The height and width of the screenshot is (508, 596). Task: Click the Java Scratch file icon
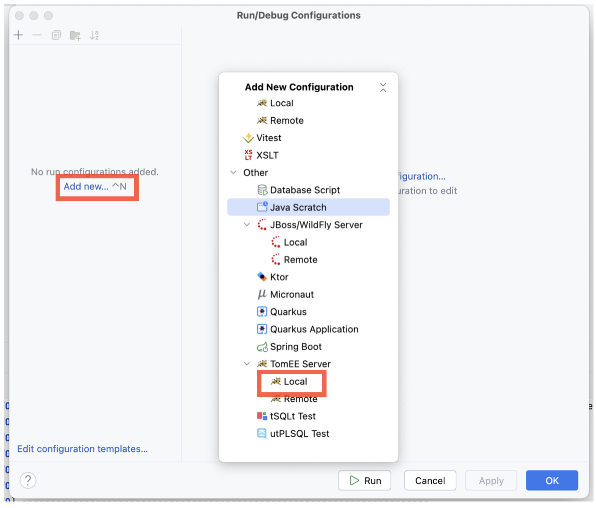pyautogui.click(x=262, y=207)
